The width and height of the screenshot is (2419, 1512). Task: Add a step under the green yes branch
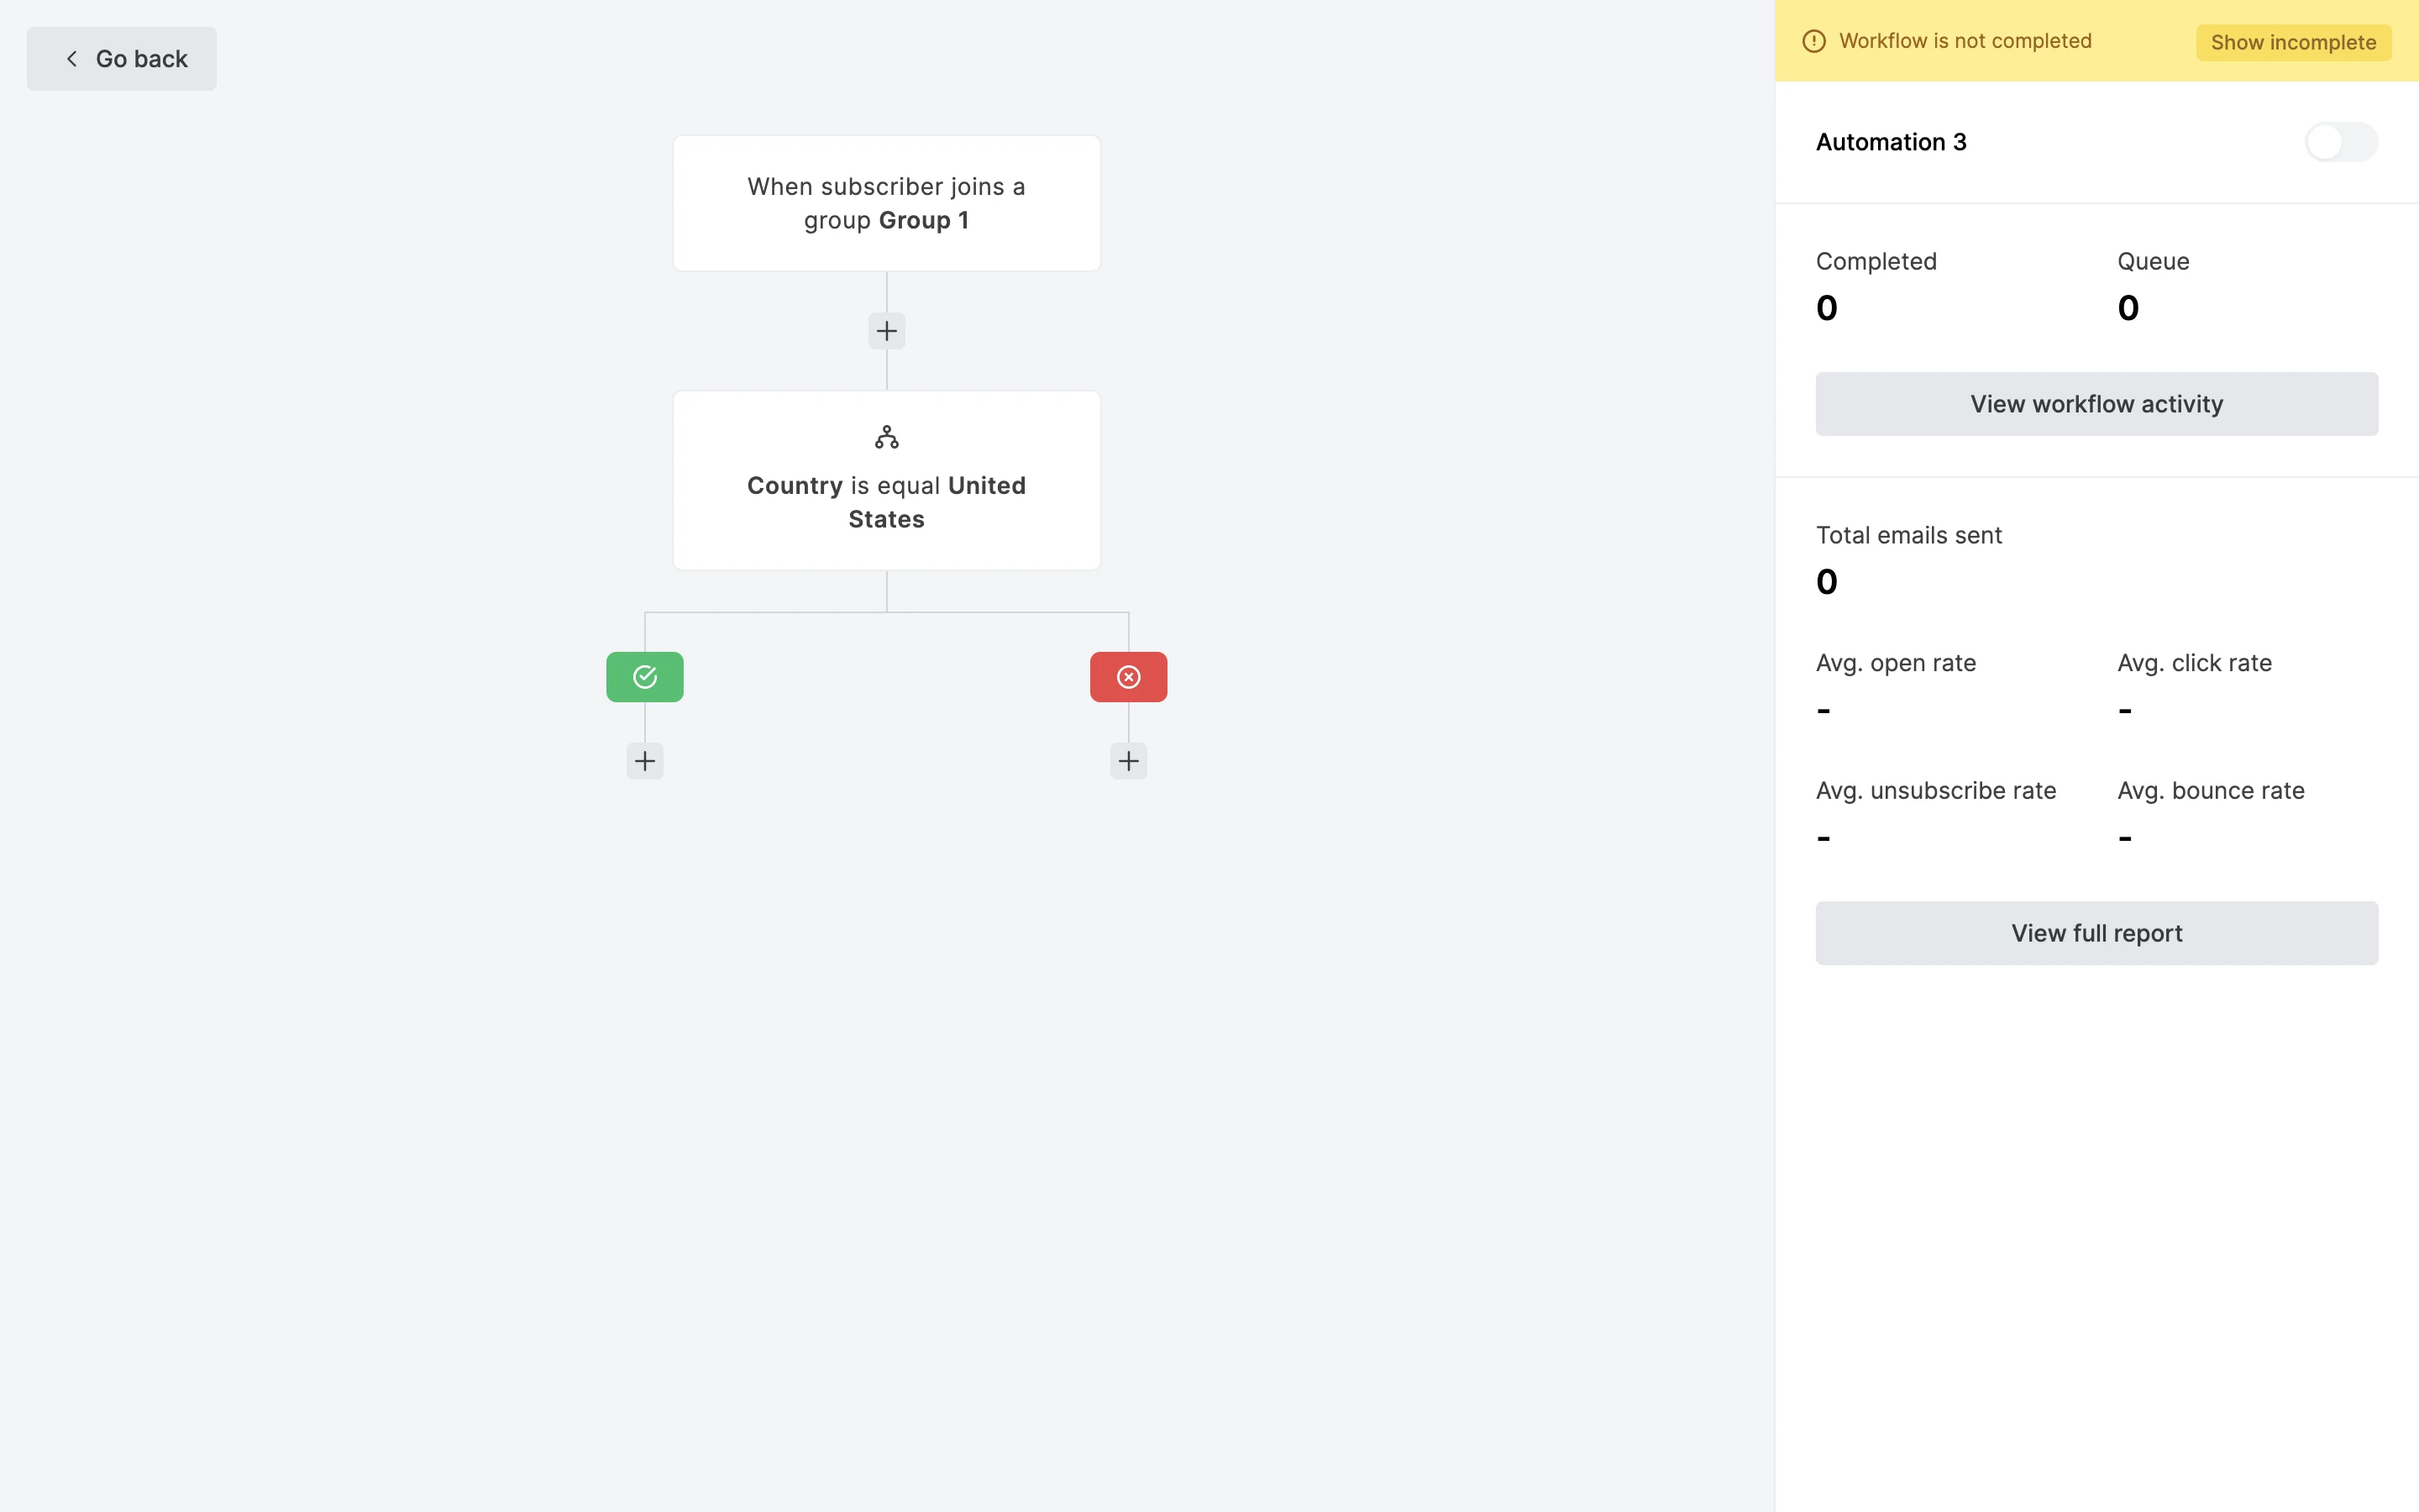tap(645, 761)
